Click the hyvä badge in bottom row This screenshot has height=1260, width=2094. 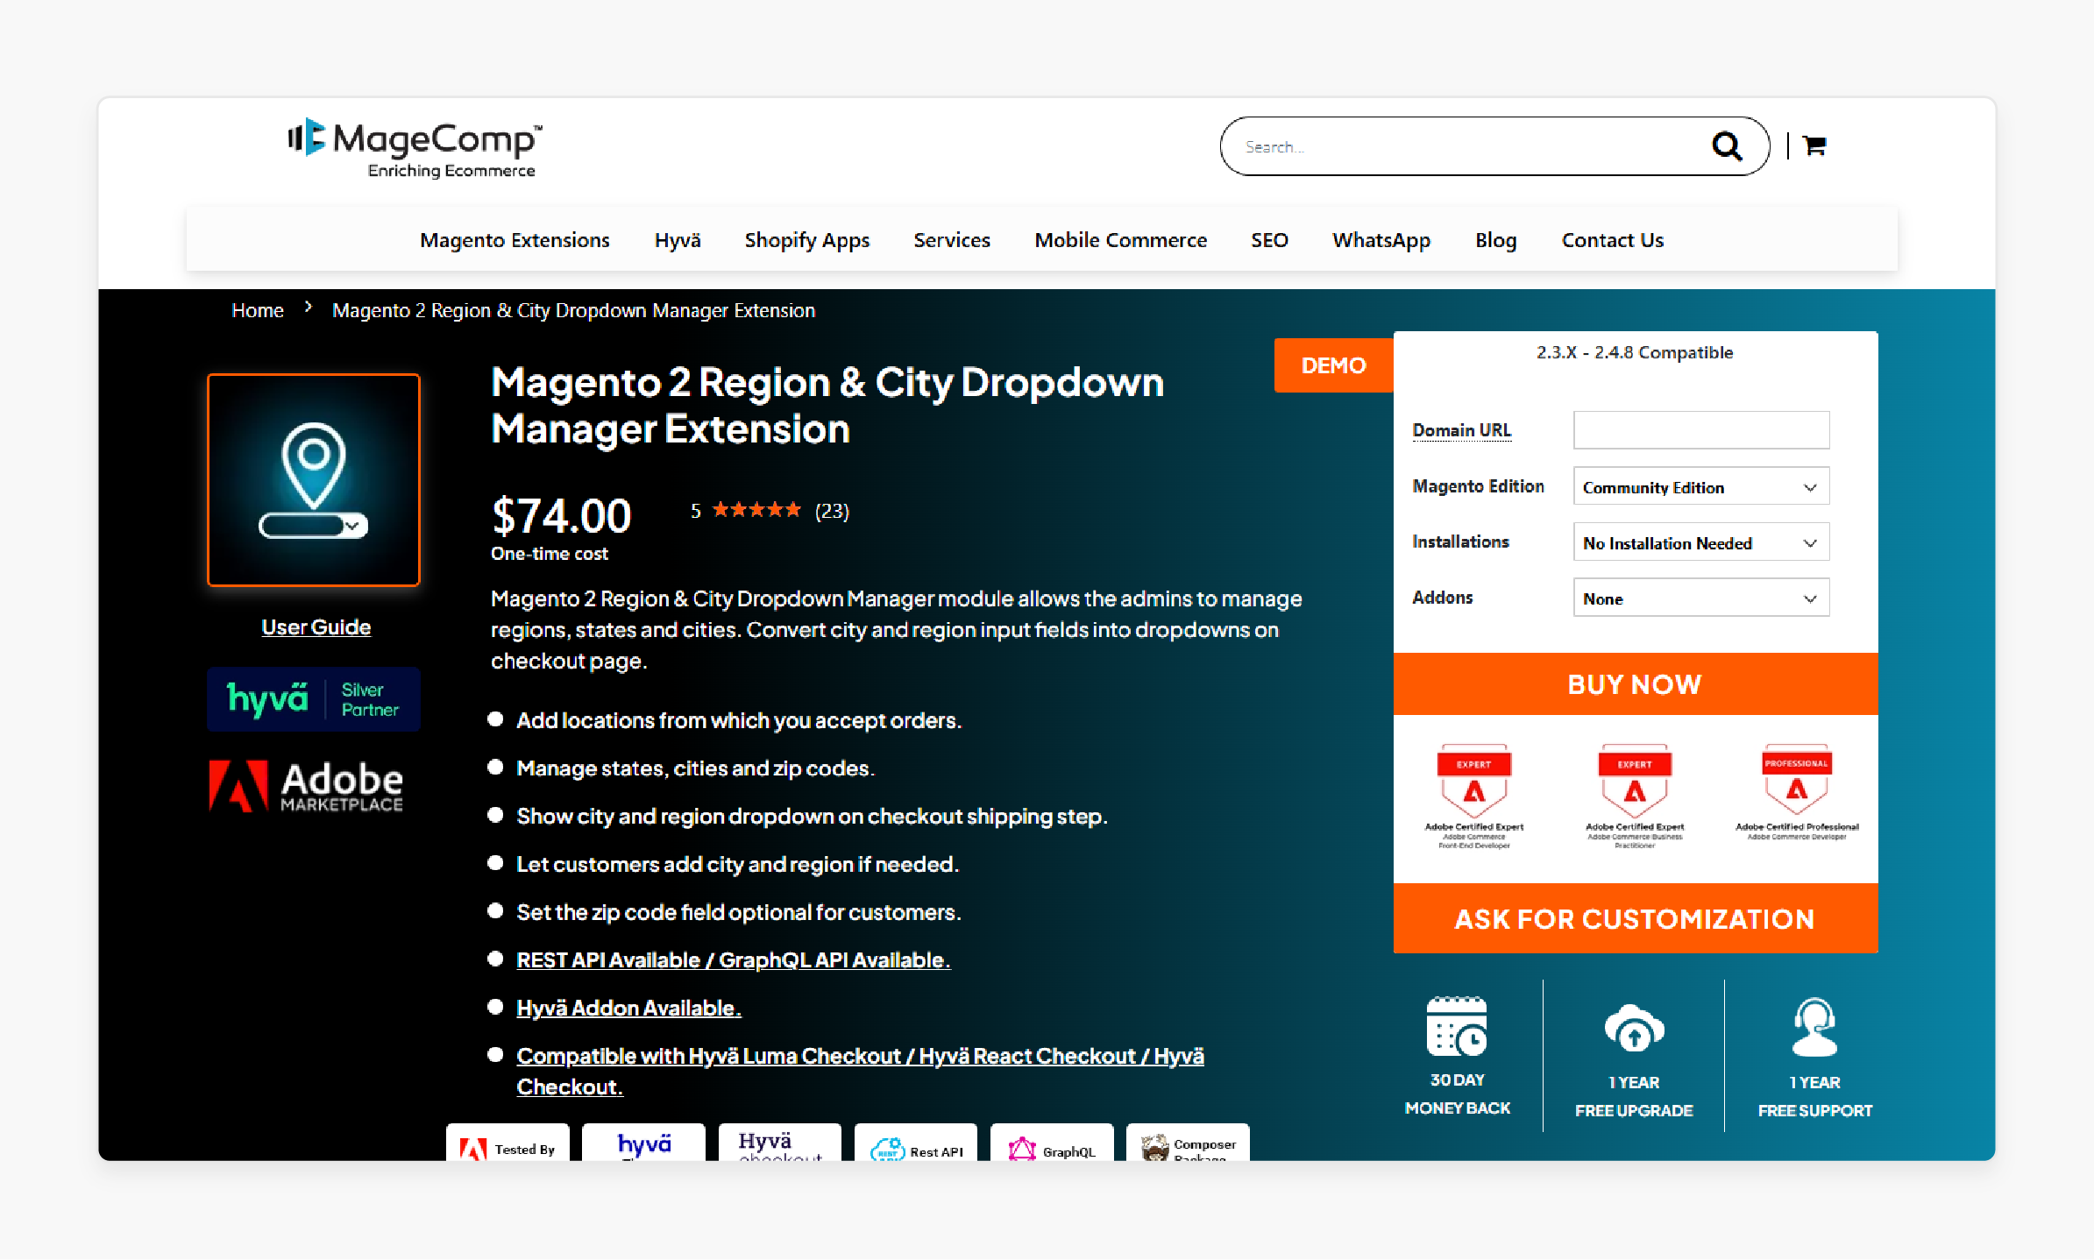[643, 1143]
